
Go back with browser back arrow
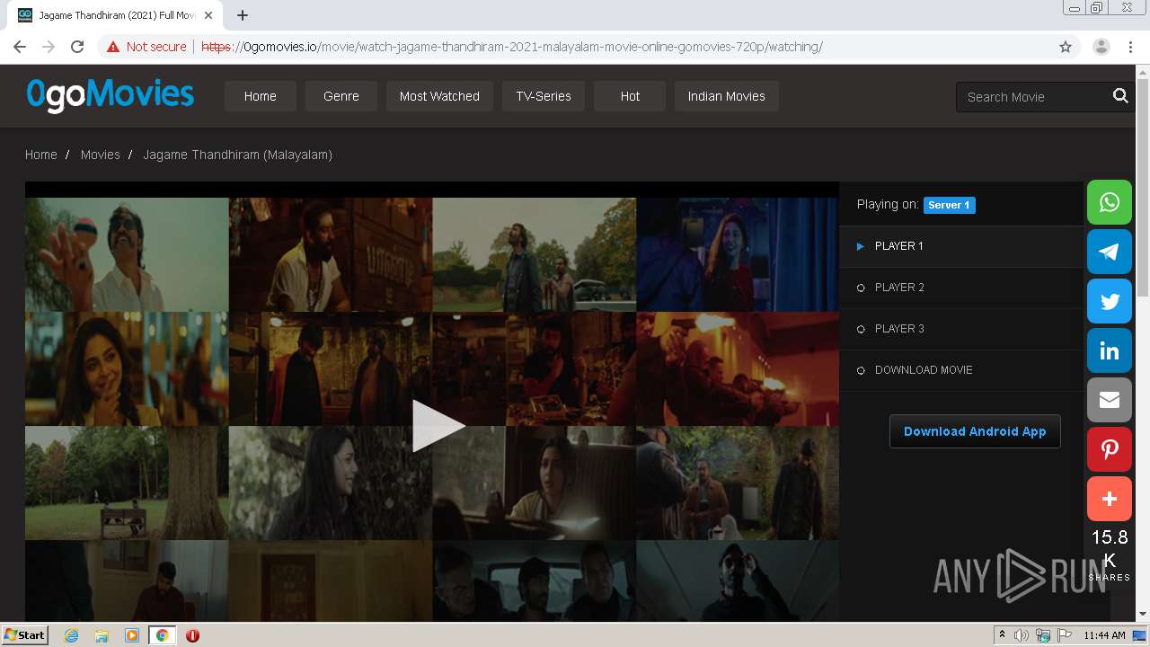(x=20, y=47)
